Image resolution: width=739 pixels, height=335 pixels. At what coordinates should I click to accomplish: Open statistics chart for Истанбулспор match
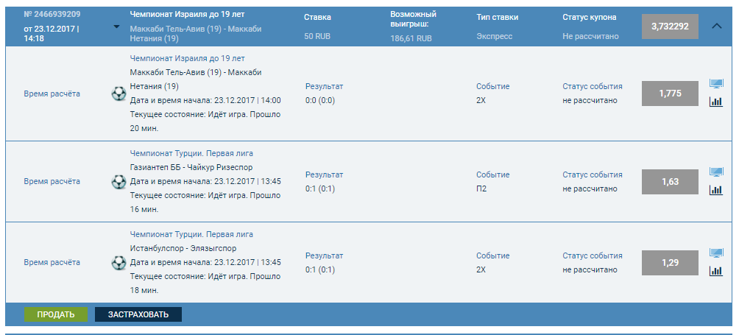(715, 271)
